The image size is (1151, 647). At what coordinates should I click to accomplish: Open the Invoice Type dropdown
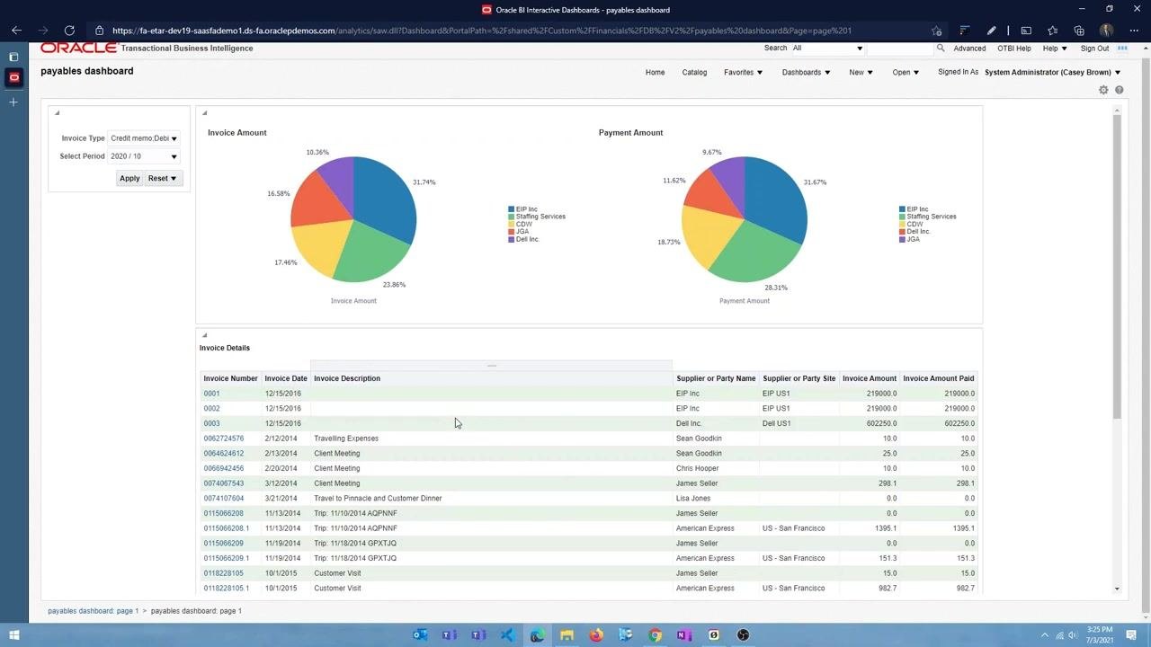point(144,138)
